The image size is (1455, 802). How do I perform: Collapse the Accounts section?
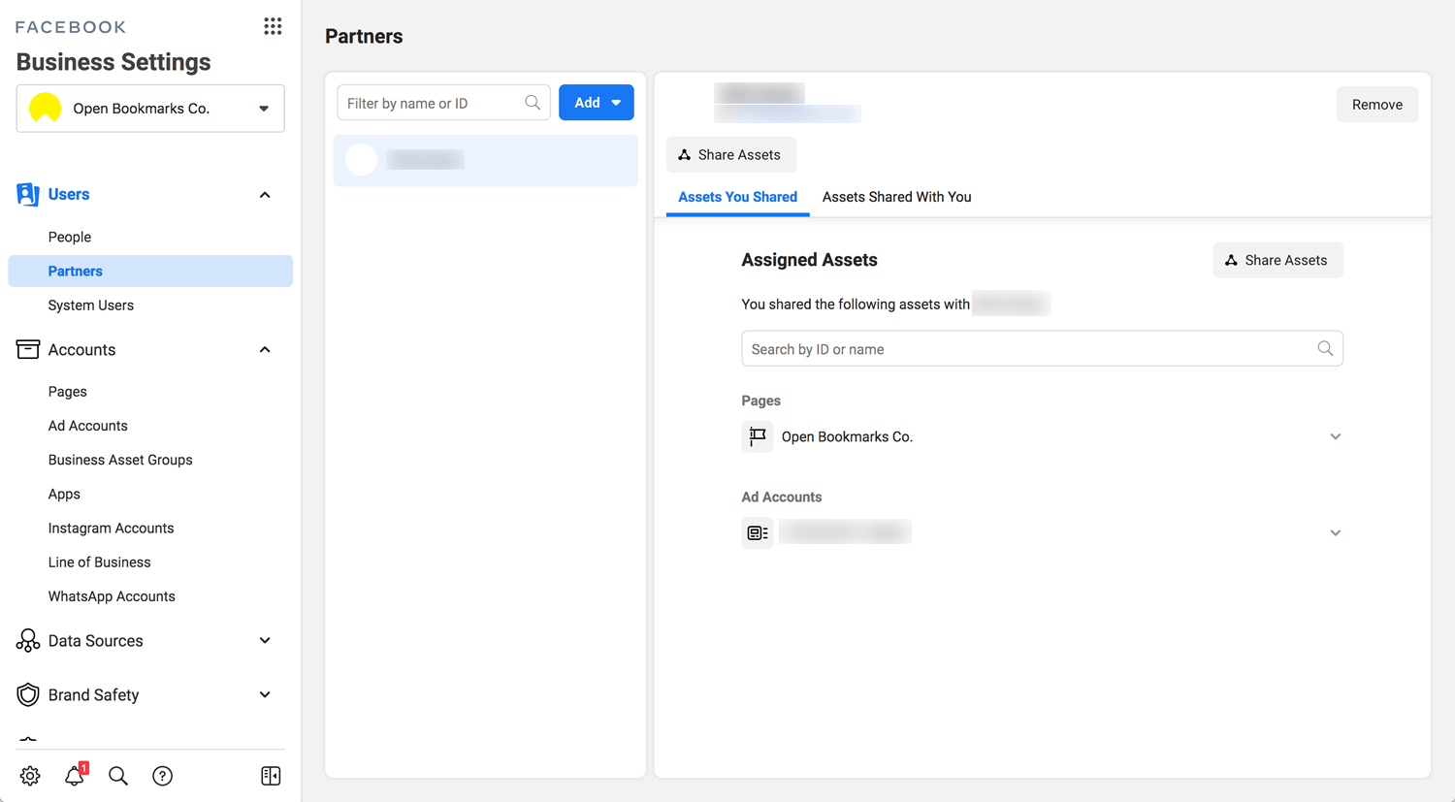[x=265, y=350]
